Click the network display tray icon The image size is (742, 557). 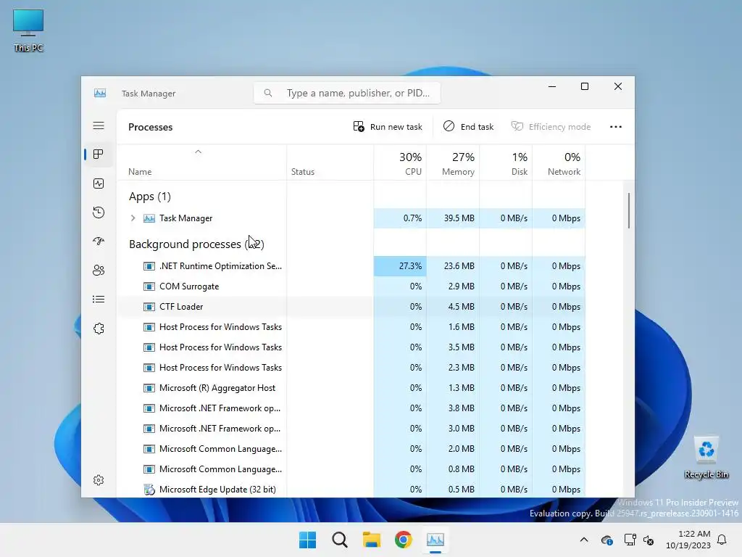coord(630,540)
